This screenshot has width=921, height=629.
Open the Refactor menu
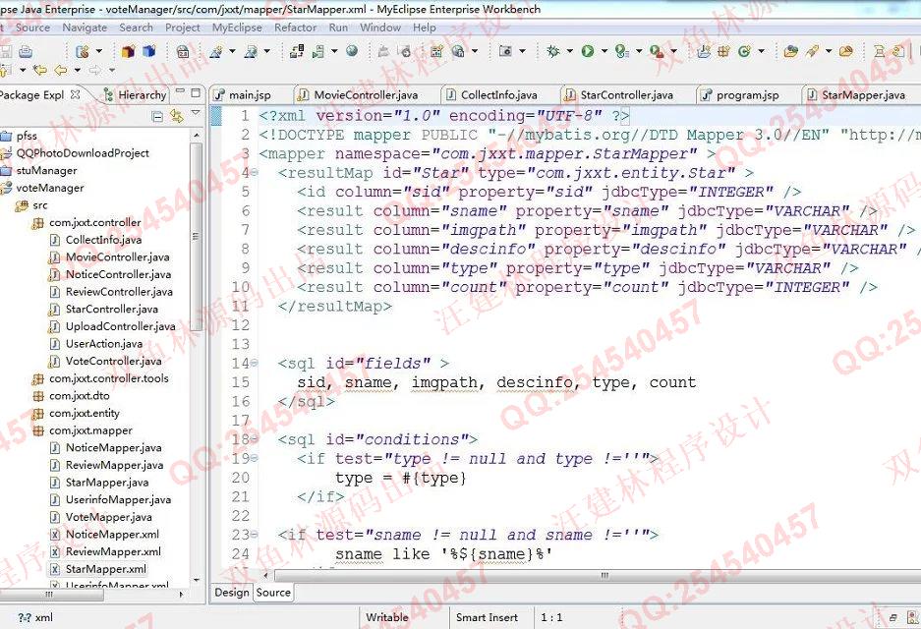pos(295,28)
